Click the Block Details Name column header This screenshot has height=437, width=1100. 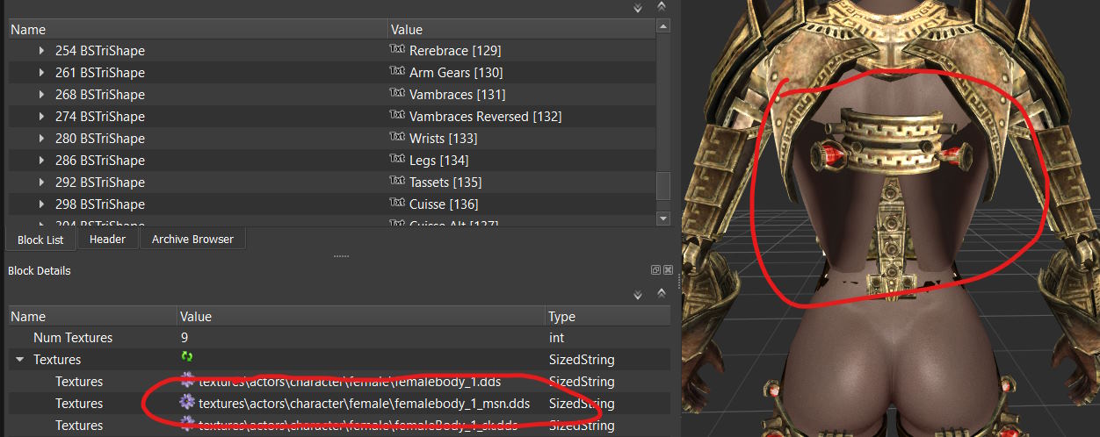tap(92, 317)
